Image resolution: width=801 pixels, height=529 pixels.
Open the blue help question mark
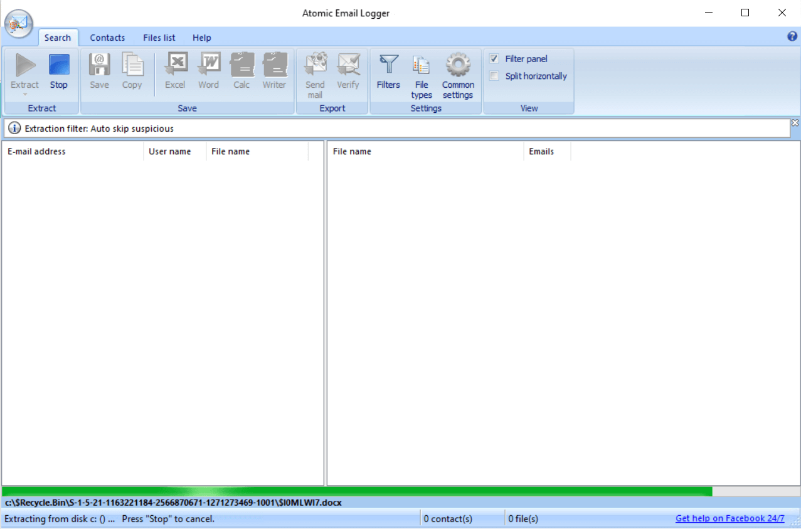[x=792, y=36]
